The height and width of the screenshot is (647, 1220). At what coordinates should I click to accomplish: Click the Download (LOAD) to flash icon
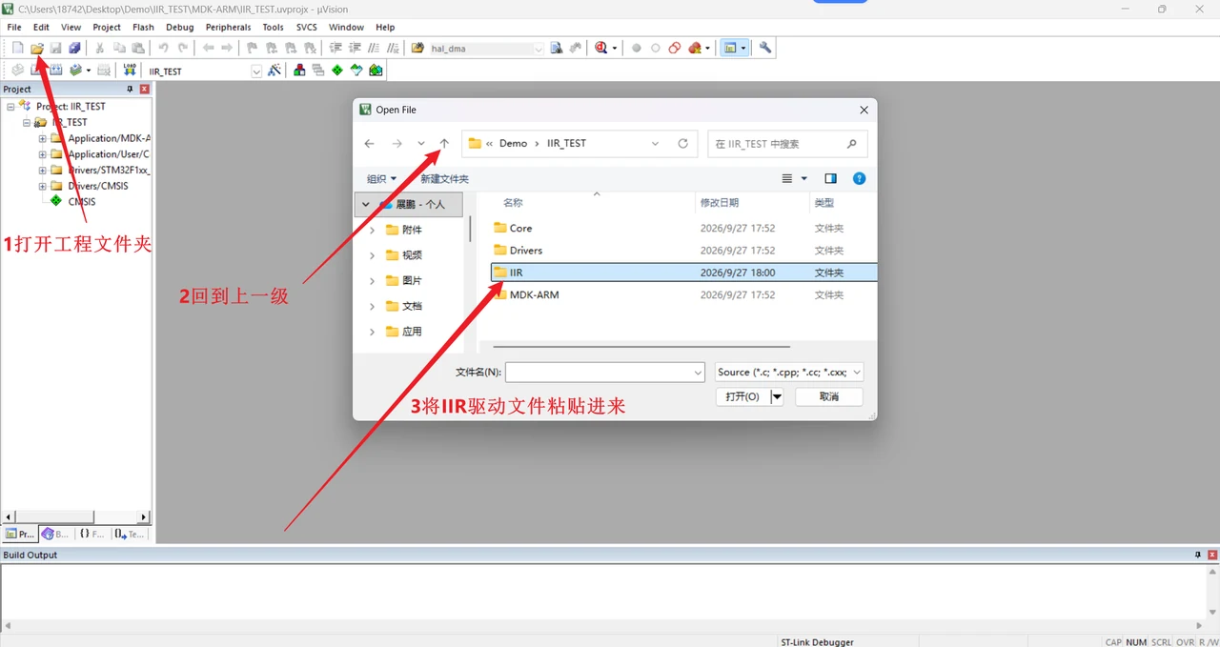pos(129,71)
